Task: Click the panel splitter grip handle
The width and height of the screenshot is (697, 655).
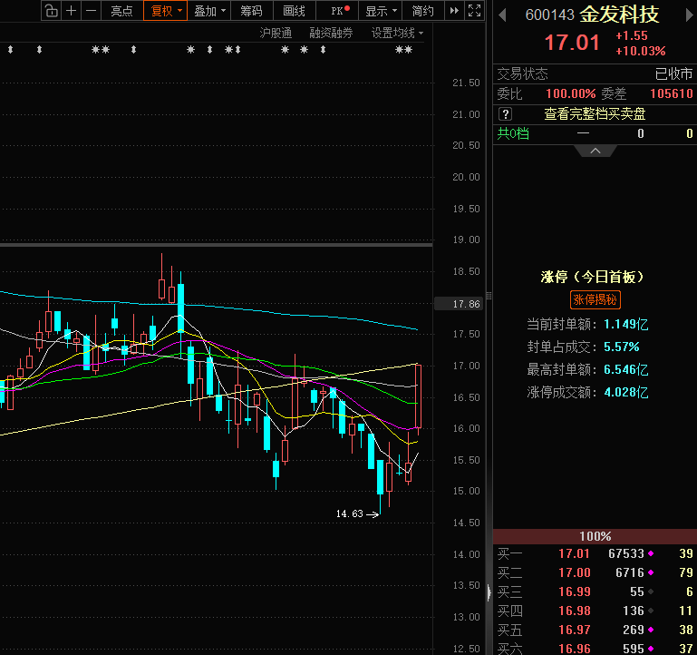Action: pos(489,296)
